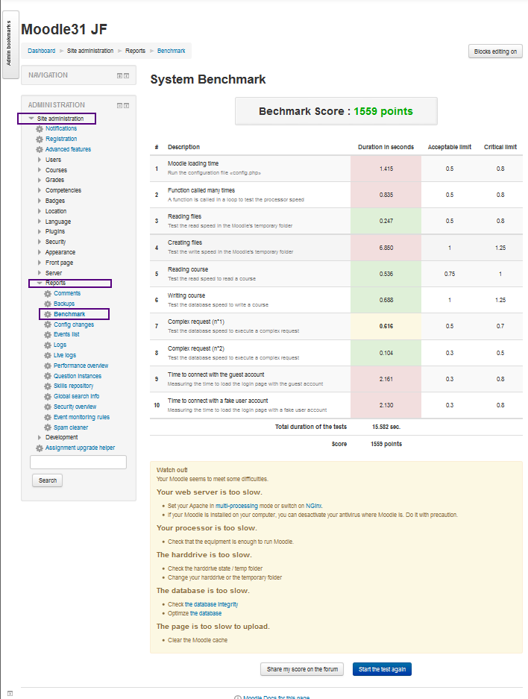The width and height of the screenshot is (528, 699).
Task: Click the Blocks editing on button
Action: point(495,51)
